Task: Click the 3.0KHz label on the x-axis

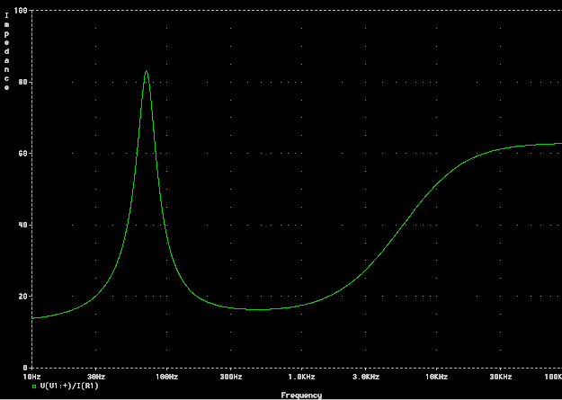Action: point(366,377)
